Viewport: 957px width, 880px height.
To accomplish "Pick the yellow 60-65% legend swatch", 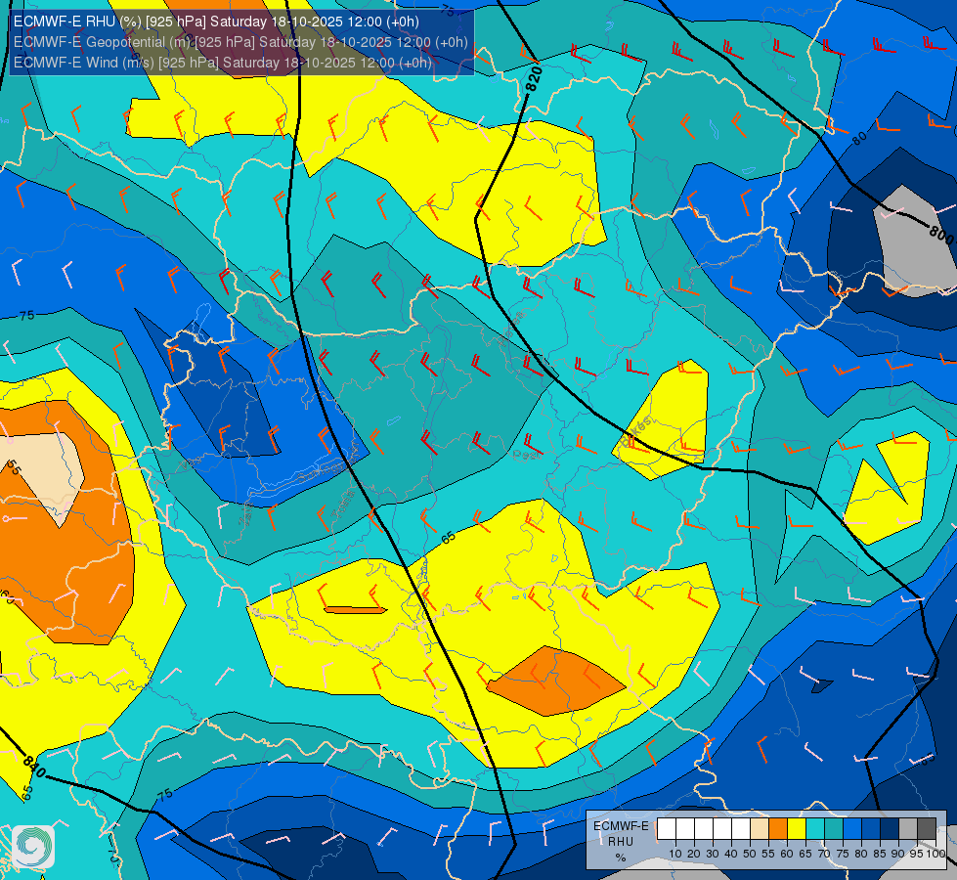I will 797,829.
